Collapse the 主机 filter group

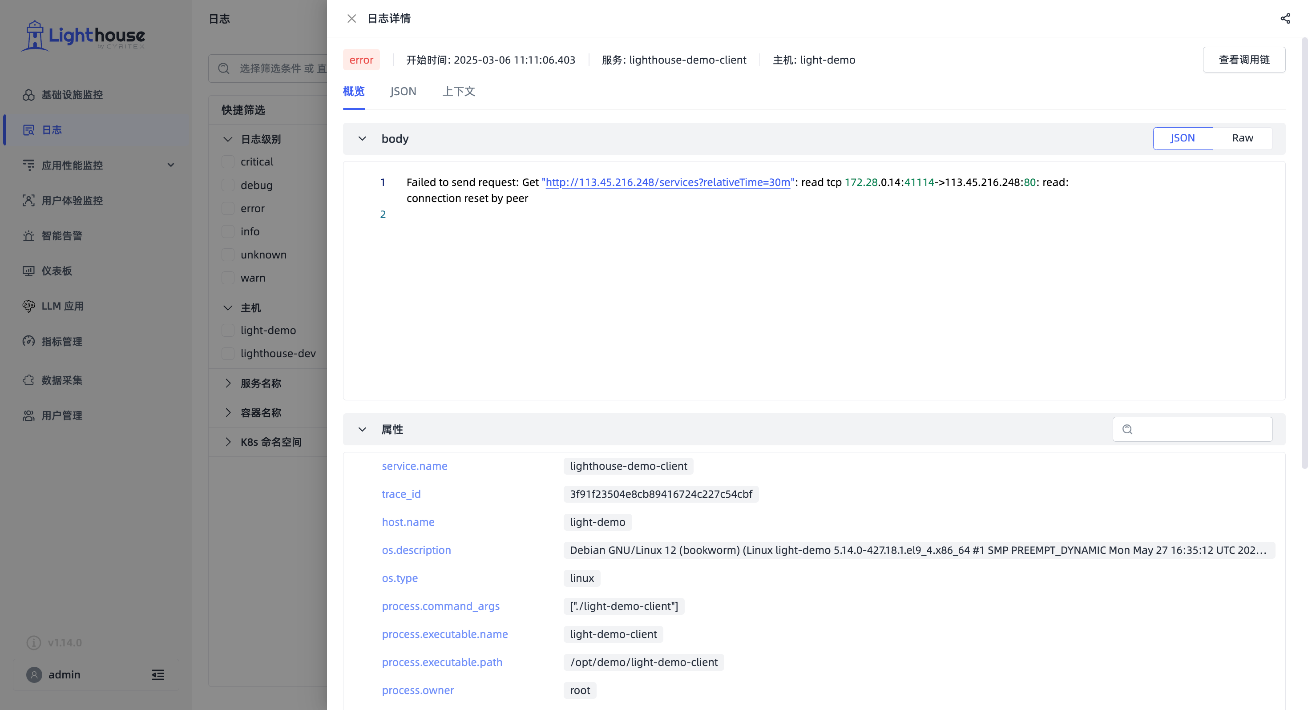[228, 308]
